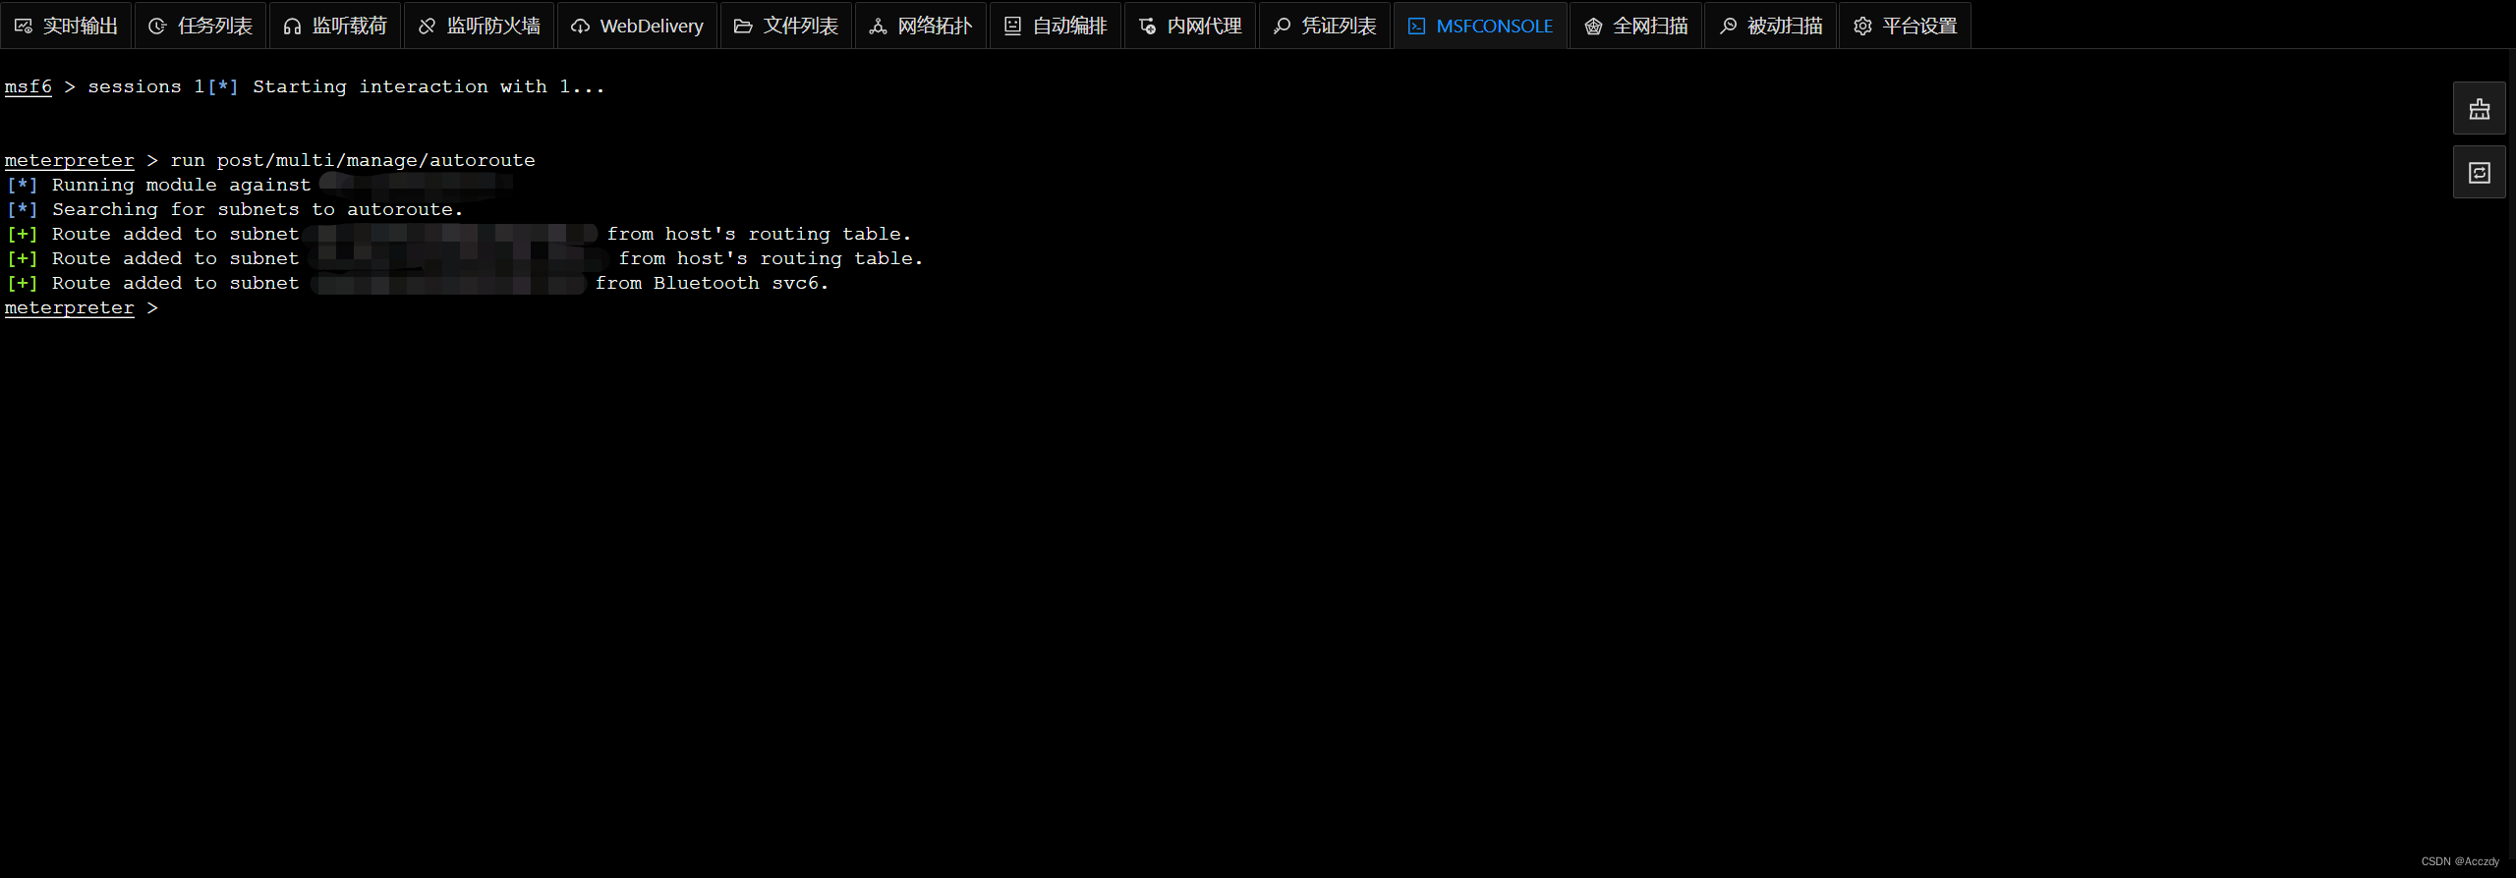2516x878 pixels.
Task: Click the 'Searching for subnets to autoroute.' line
Action: point(235,209)
